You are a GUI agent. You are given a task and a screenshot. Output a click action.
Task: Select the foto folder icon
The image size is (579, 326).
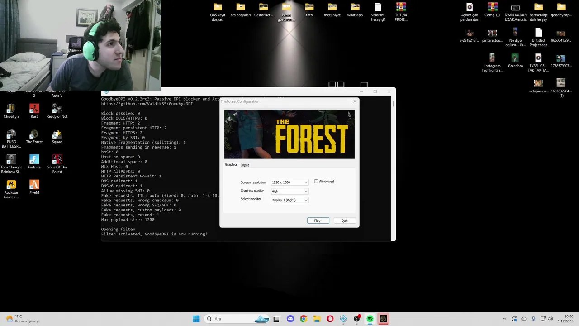(309, 10)
